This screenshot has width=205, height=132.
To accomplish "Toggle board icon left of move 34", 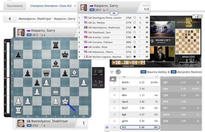I will (107, 127).
